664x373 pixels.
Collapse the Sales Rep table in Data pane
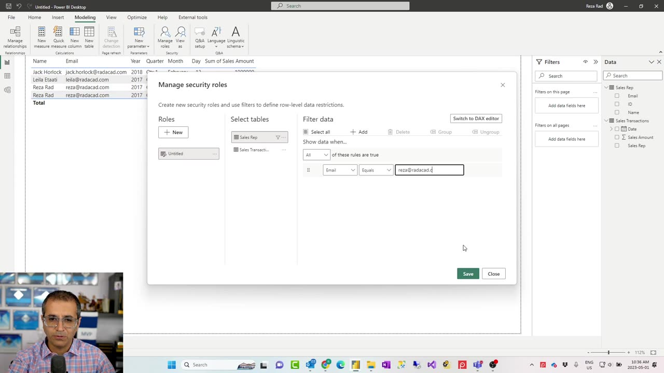[606, 88]
